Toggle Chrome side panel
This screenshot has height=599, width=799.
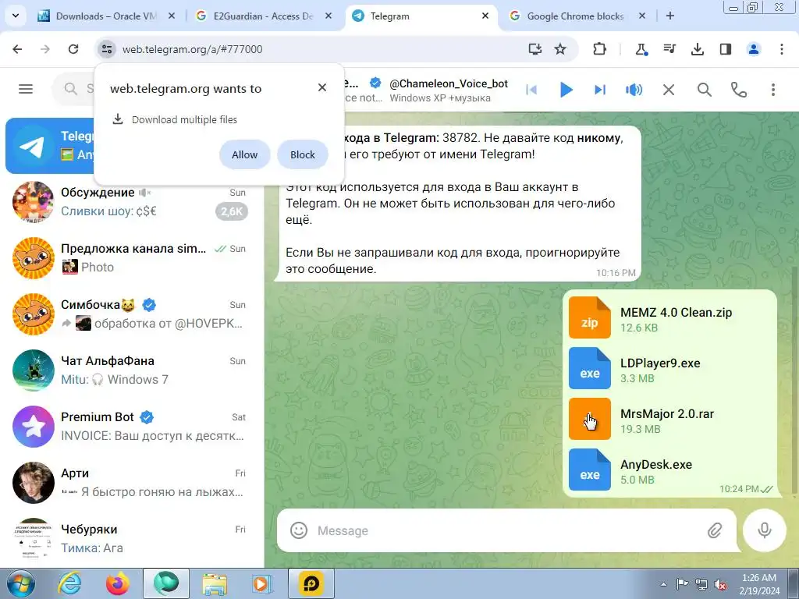coord(725,49)
